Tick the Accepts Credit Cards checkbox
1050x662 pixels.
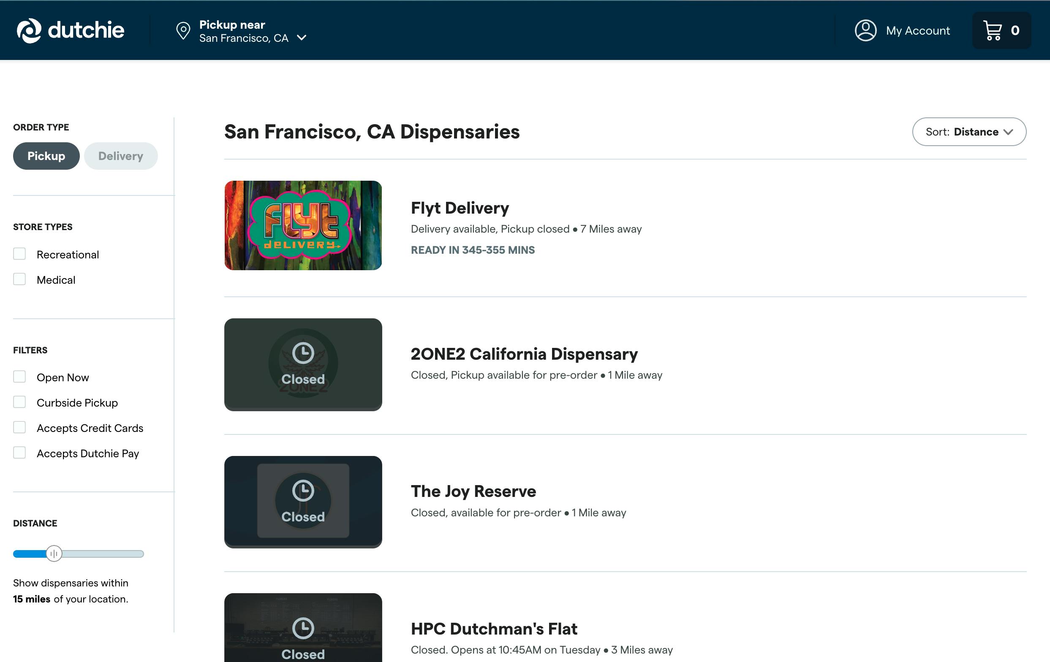pos(19,428)
